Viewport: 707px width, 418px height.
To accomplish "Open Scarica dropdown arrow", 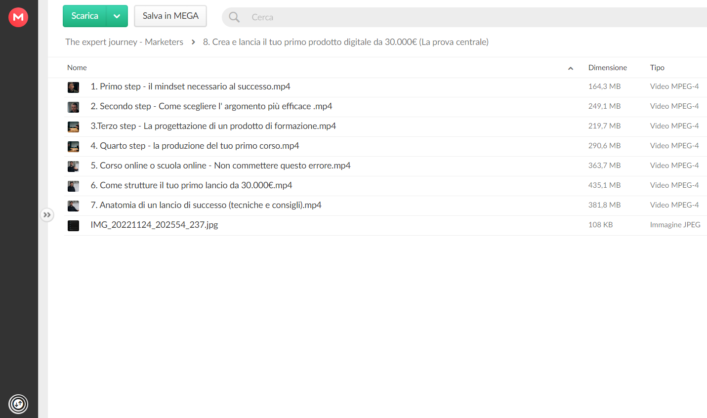I will [x=117, y=16].
